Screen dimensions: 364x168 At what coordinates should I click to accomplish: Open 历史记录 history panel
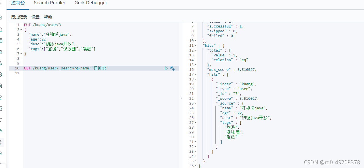(19, 17)
